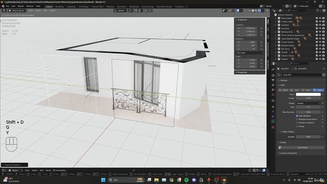
Task: Open the viewport Object menu
Action: click(53, 10)
